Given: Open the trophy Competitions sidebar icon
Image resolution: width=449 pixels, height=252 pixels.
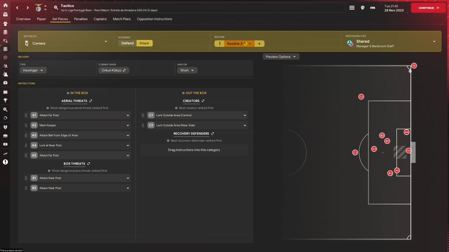Looking at the screenshot, I should (5, 100).
